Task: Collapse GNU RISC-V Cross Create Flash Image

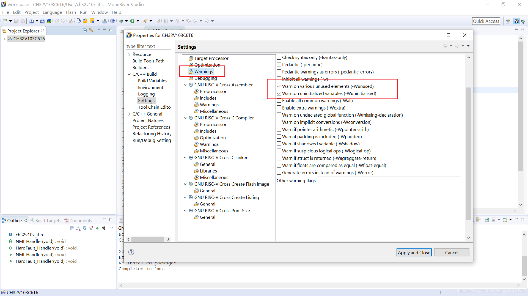Action: [185, 184]
